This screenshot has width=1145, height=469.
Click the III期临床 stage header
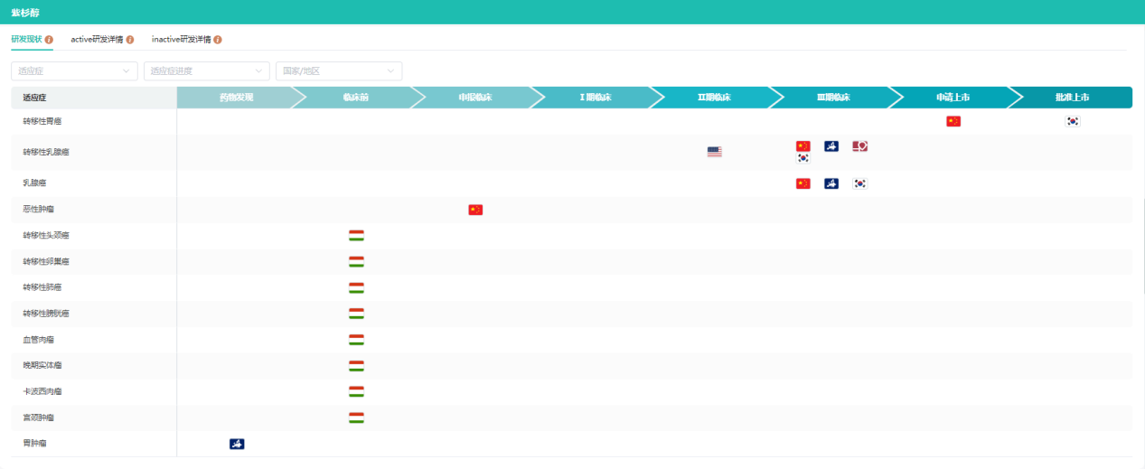click(833, 98)
